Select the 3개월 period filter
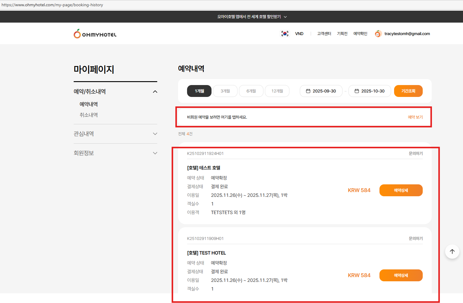Image resolution: width=463 pixels, height=303 pixels. [x=225, y=91]
